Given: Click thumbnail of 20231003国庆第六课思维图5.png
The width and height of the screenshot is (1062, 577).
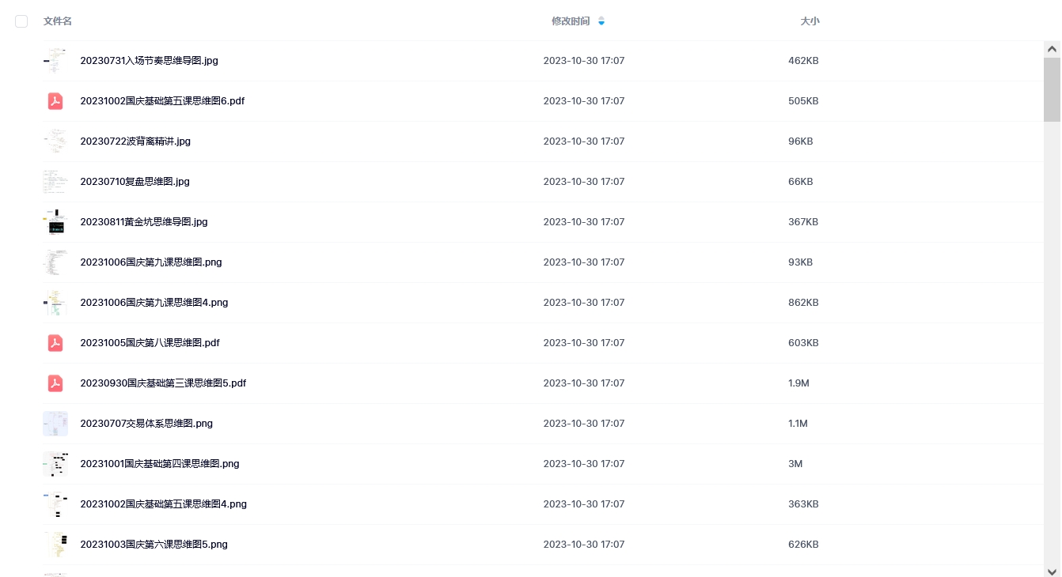Looking at the screenshot, I should point(55,545).
